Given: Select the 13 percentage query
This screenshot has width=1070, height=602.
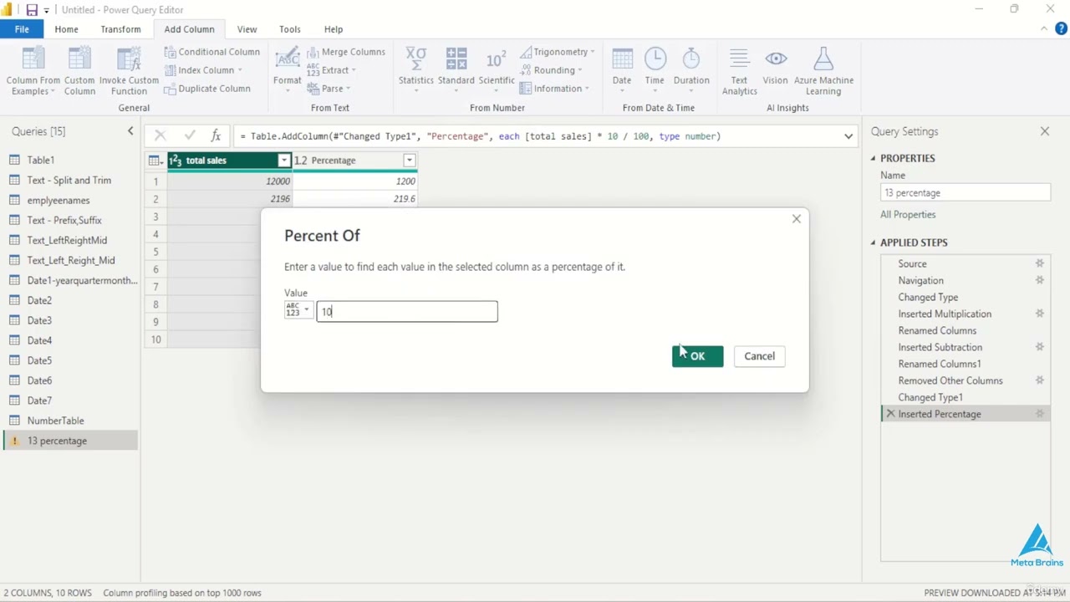Looking at the screenshot, I should (x=70, y=441).
